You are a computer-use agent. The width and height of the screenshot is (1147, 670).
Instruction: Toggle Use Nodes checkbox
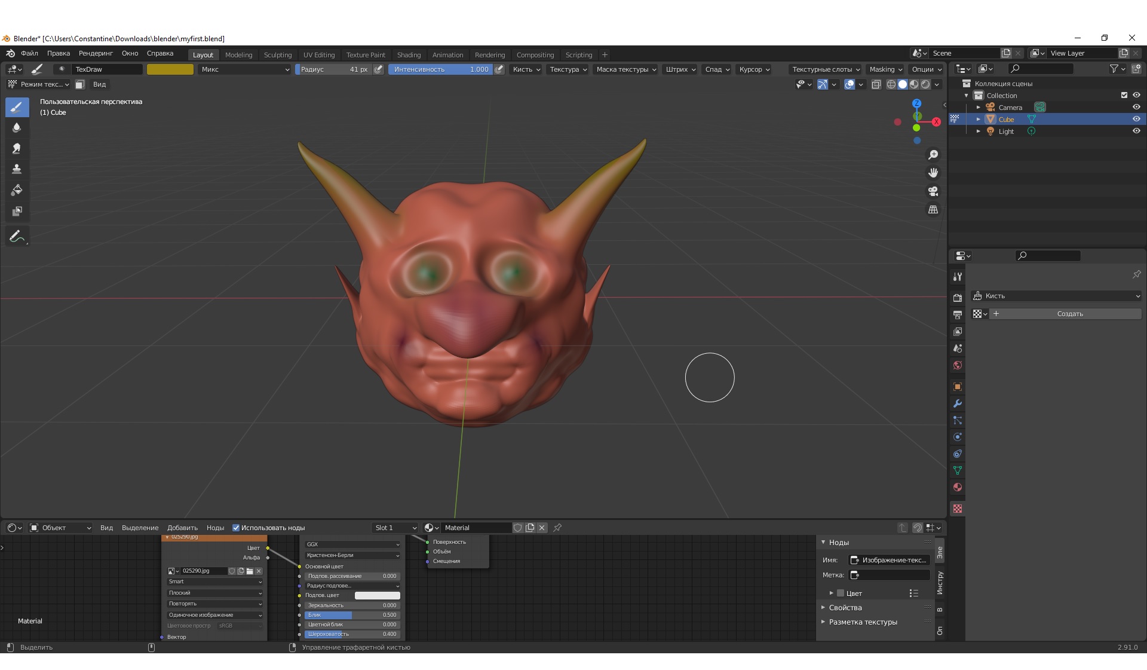[x=236, y=528]
